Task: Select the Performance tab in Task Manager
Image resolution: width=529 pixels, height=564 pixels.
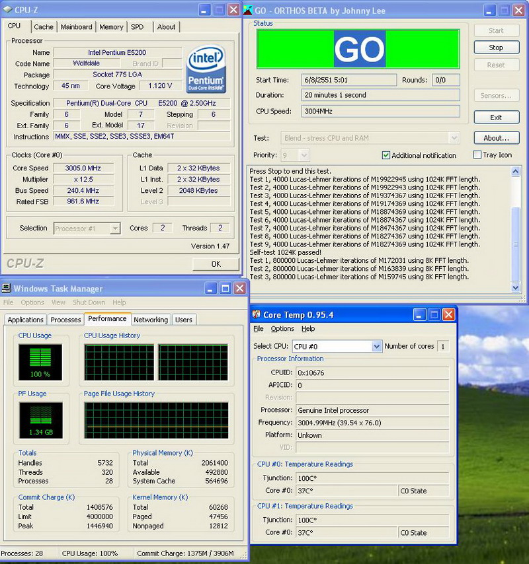Action: click(x=107, y=319)
